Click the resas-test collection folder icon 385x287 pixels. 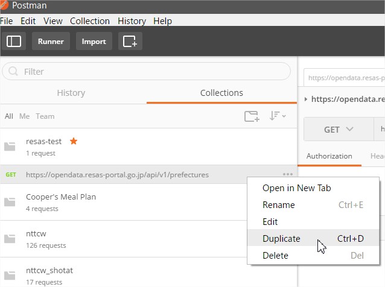[x=10, y=147]
